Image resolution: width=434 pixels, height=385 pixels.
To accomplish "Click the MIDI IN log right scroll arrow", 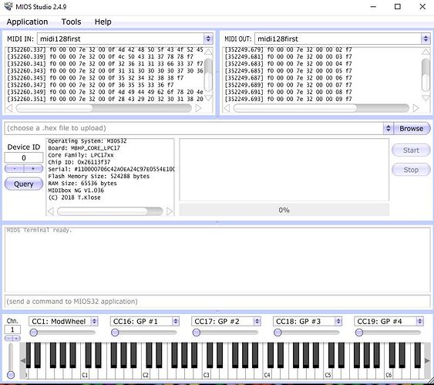I will (198, 108).
